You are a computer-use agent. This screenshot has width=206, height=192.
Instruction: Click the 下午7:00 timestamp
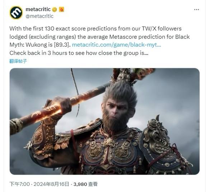[x=20, y=184]
